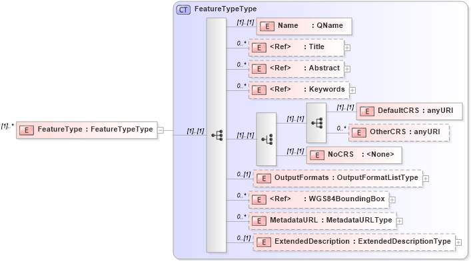The image size is (471, 261).
Task: Click the [1]..* cardinality label of FeatureType
Action: 7,126
